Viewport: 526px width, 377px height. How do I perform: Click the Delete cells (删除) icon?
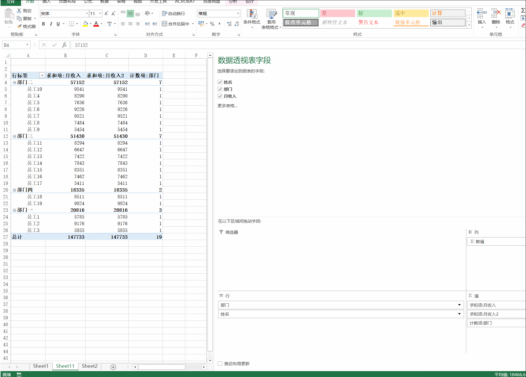click(496, 13)
